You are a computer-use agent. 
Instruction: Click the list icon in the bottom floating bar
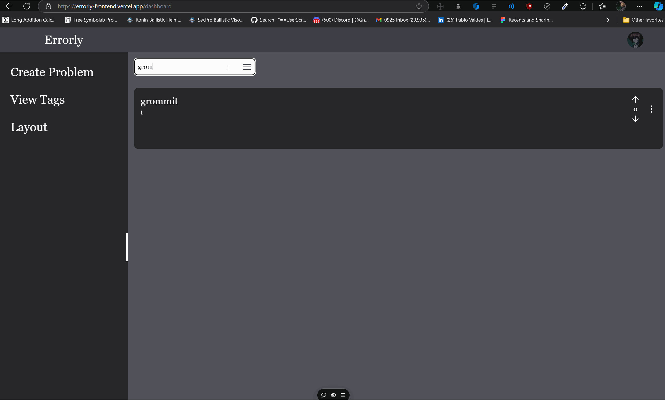point(343,395)
